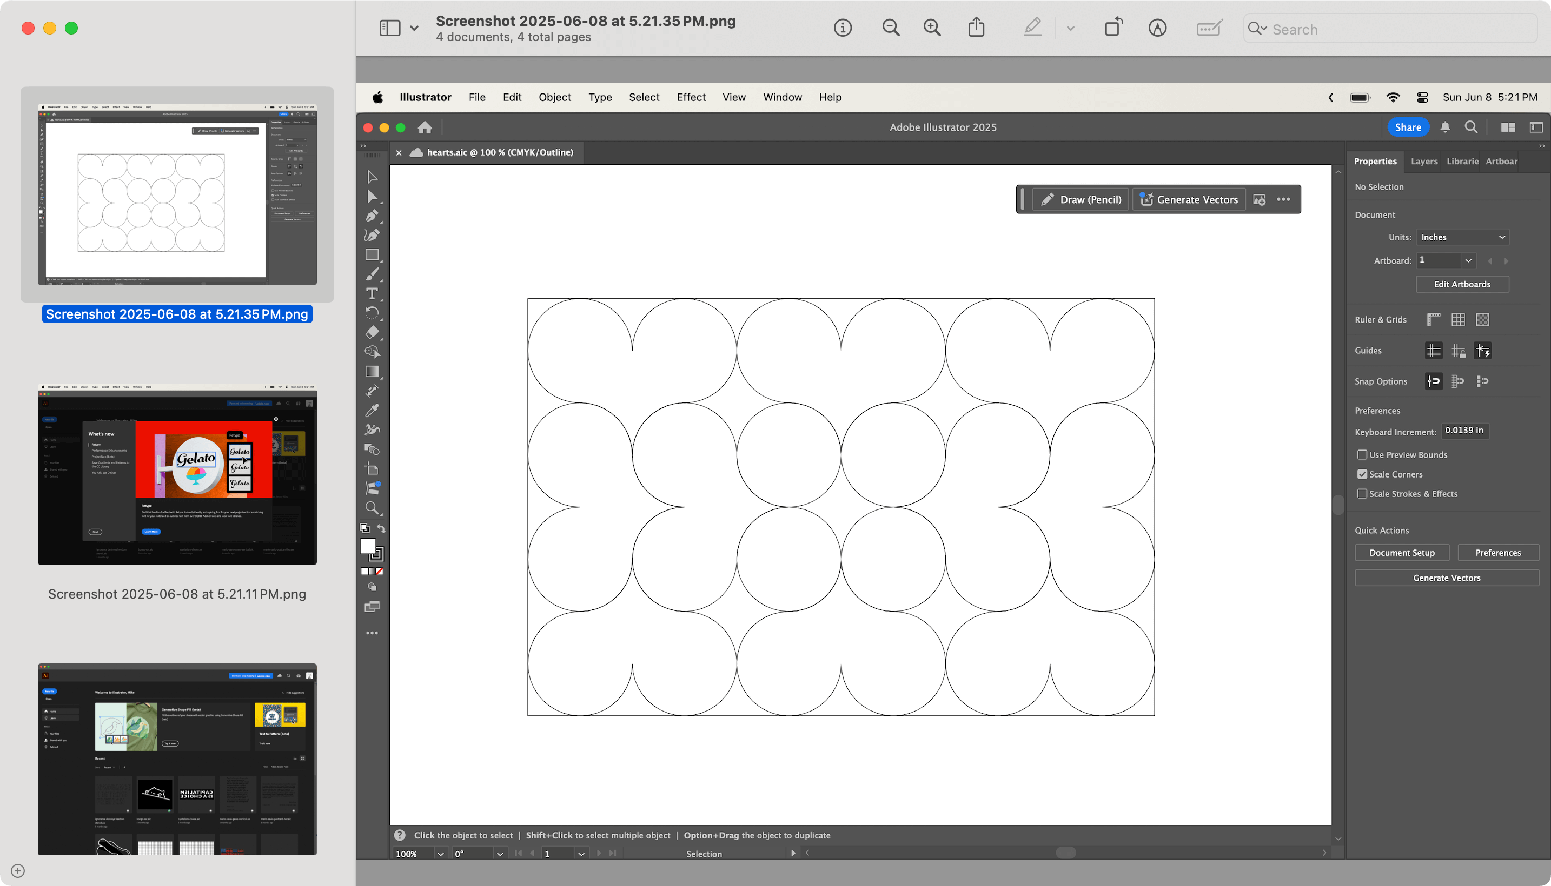Open the rotation angle dropdown
Viewport: 1551px width, 886px height.
(x=499, y=853)
